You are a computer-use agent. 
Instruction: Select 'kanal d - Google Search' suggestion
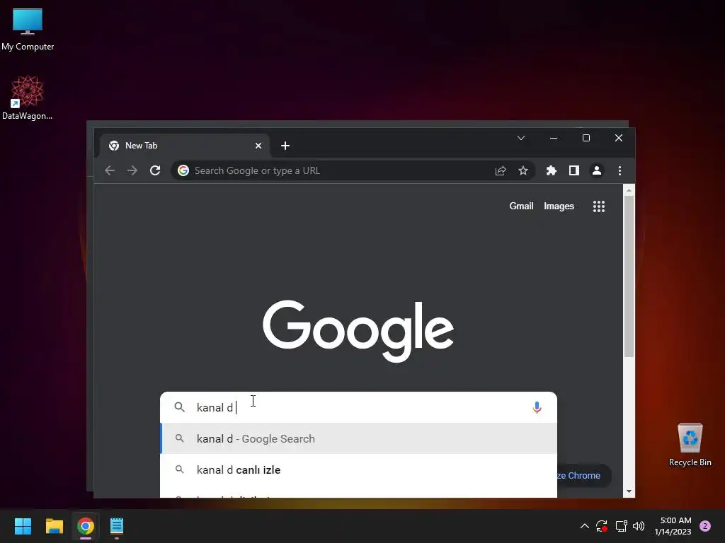(358, 438)
